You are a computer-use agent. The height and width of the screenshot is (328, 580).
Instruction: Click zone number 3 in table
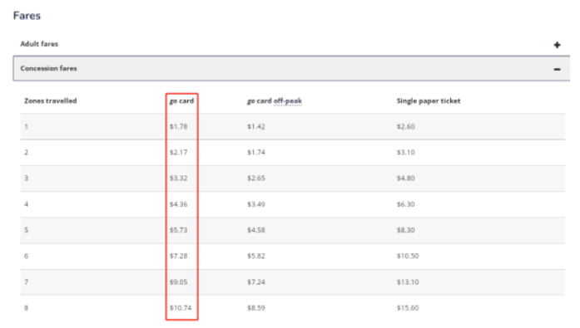point(27,179)
